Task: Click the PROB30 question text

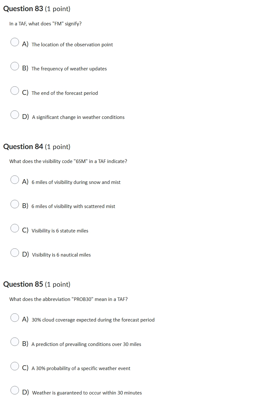Action: point(69,299)
